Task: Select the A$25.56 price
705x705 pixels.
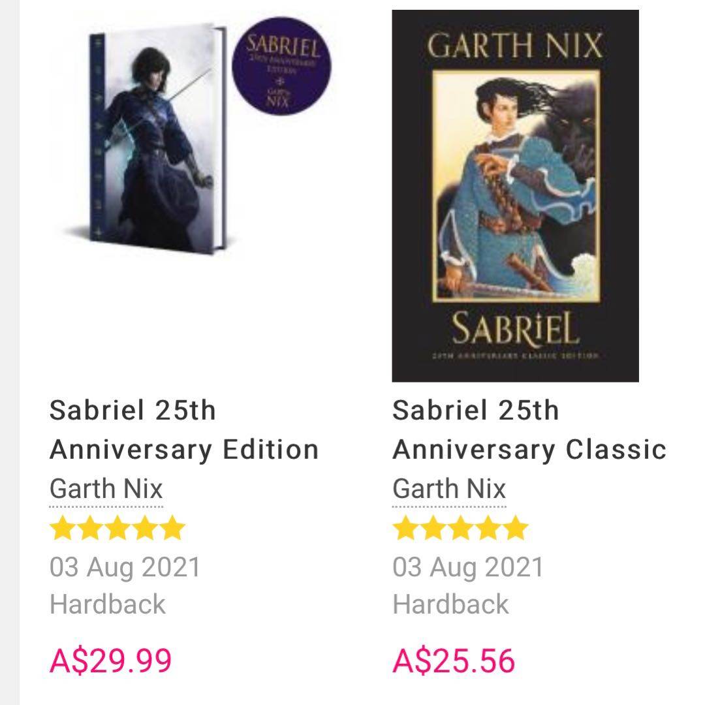Action: click(454, 660)
